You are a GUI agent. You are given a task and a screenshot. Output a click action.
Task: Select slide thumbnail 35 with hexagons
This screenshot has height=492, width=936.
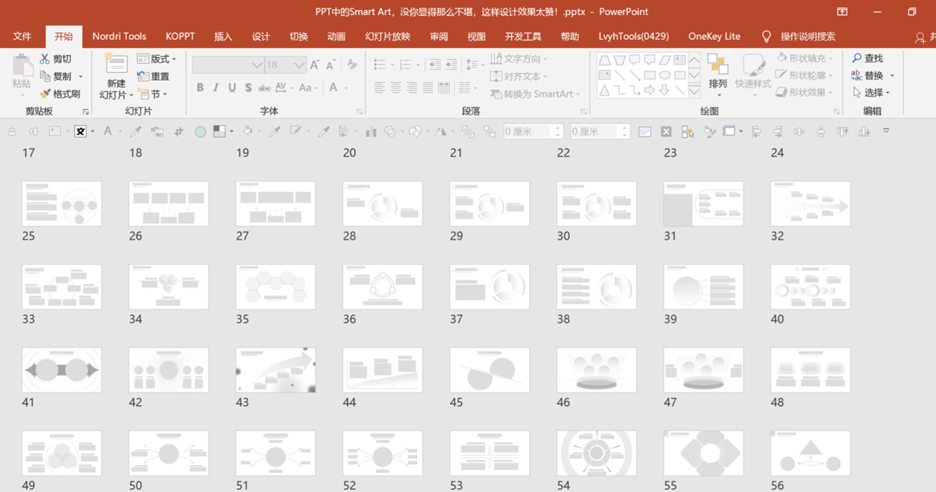click(276, 287)
